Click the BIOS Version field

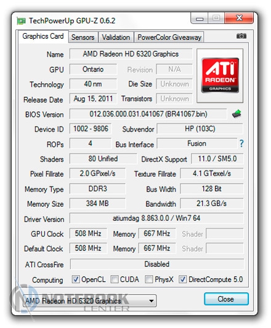(x=148, y=114)
